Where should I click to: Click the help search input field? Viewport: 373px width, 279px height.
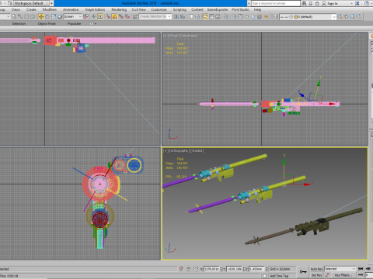click(x=276, y=3)
